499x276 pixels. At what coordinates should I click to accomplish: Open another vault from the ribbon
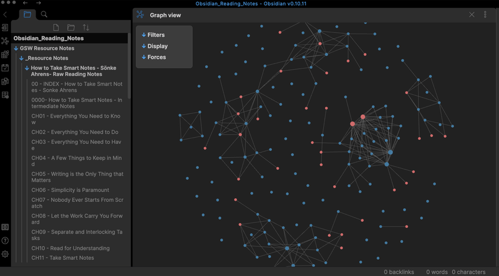[x=5, y=227]
